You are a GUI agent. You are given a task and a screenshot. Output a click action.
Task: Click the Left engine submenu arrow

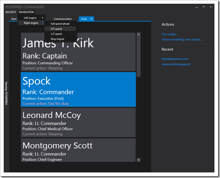pos(43,18)
